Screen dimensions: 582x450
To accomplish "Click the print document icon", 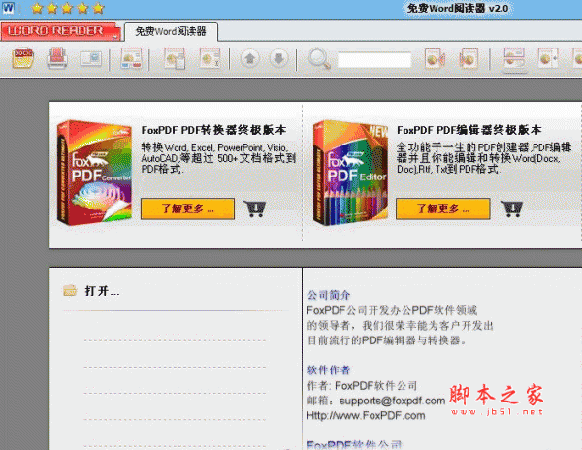I will click(x=57, y=58).
